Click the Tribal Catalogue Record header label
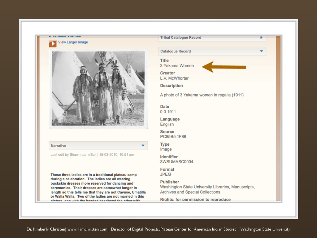Viewport: 317px width, 238px height. (x=181, y=37)
